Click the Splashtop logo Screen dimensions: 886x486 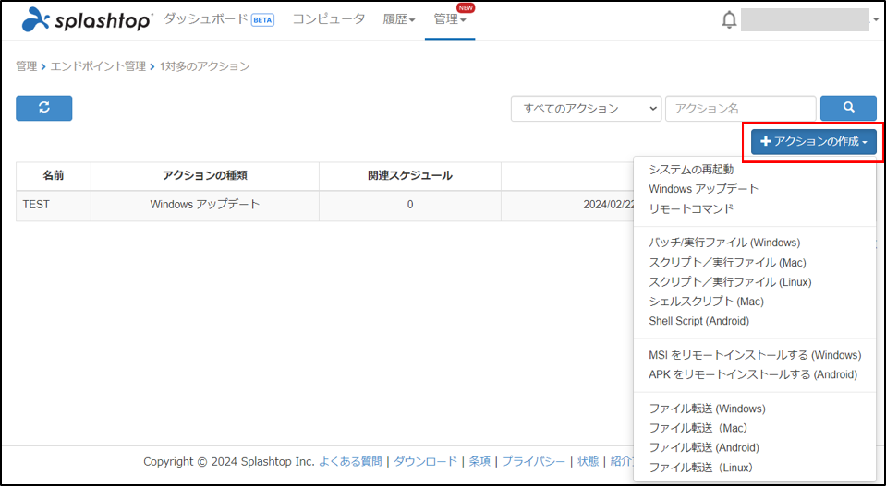[88, 19]
